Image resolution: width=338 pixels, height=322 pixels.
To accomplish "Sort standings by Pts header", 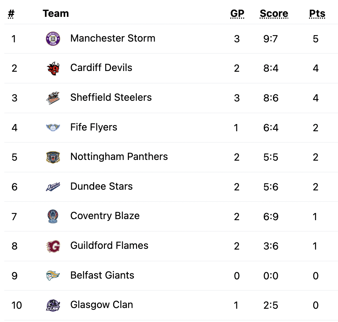I will [x=317, y=14].
